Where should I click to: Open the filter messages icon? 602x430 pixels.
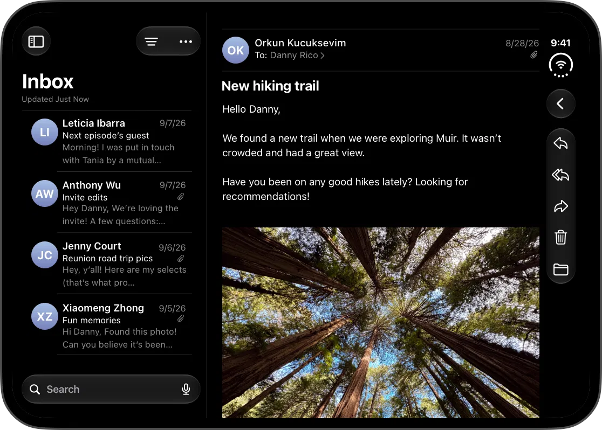[x=151, y=41]
